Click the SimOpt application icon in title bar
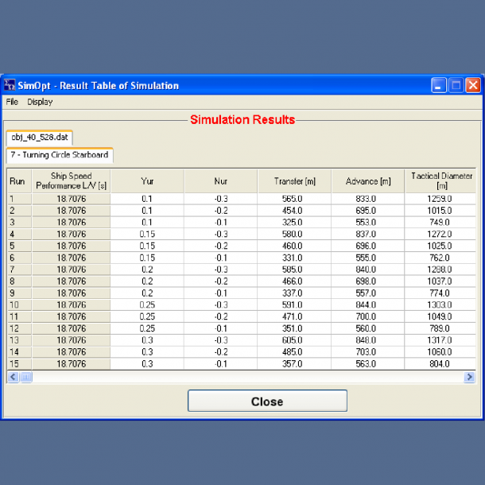This screenshot has width=485, height=485. click(x=10, y=86)
